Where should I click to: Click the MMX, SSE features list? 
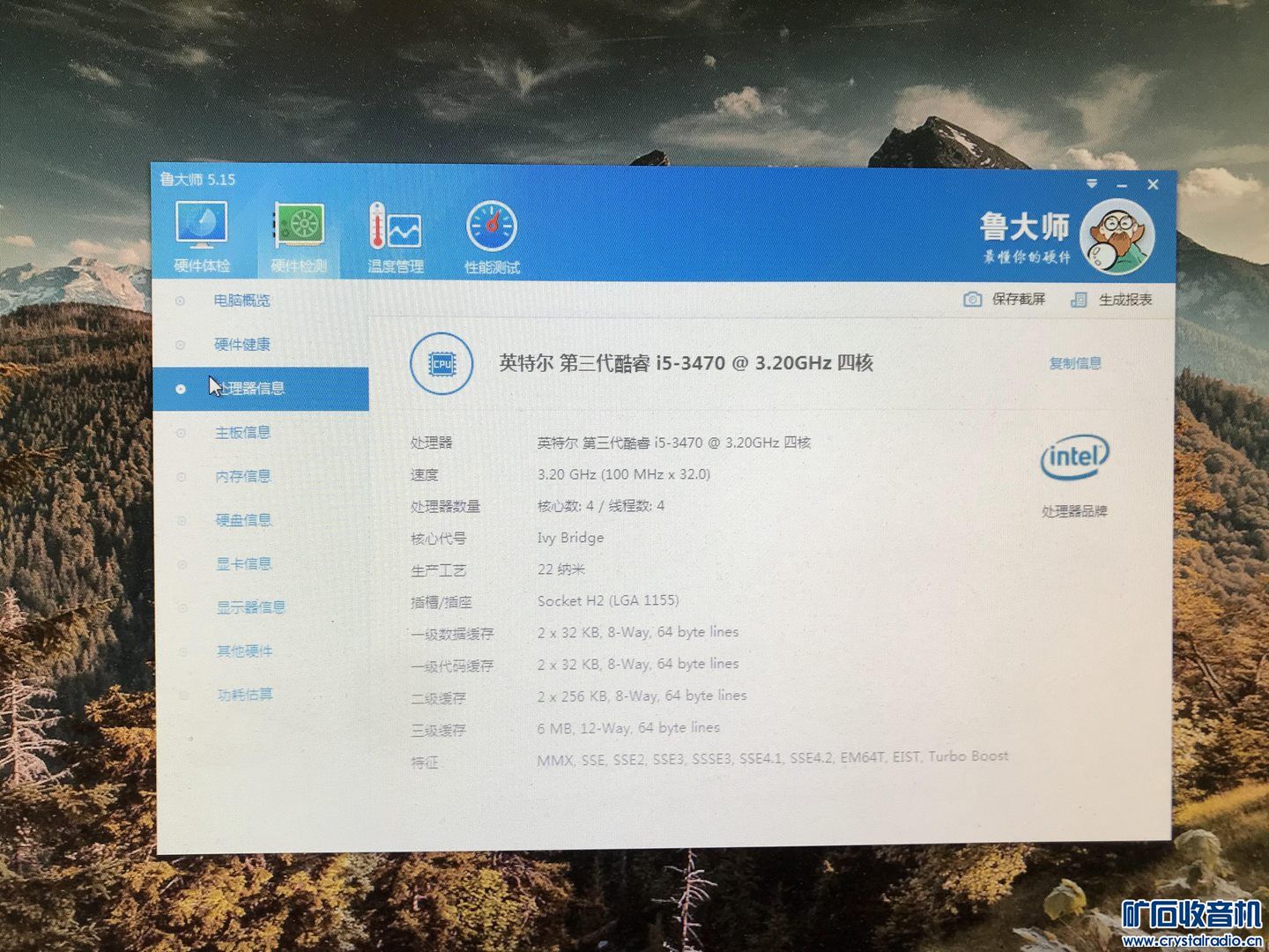tap(773, 758)
